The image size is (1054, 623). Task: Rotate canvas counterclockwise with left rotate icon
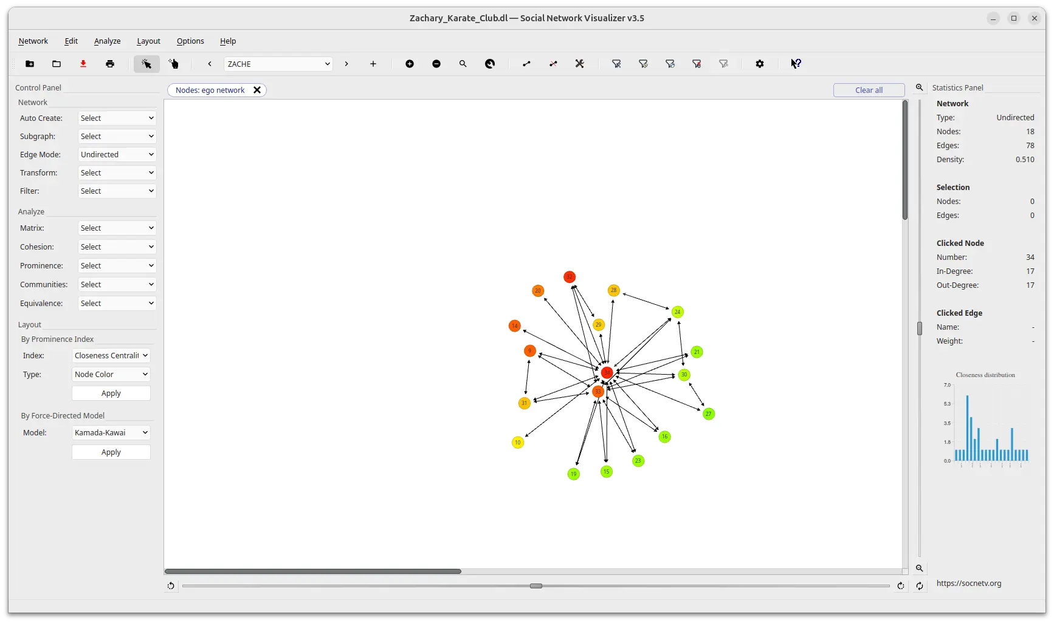pyautogui.click(x=171, y=586)
